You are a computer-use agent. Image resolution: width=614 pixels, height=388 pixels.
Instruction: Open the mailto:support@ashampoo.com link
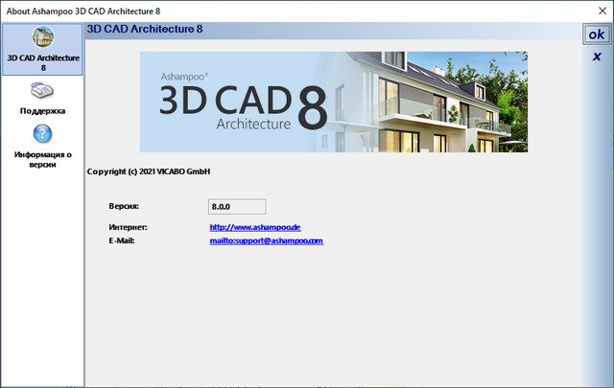click(x=267, y=240)
